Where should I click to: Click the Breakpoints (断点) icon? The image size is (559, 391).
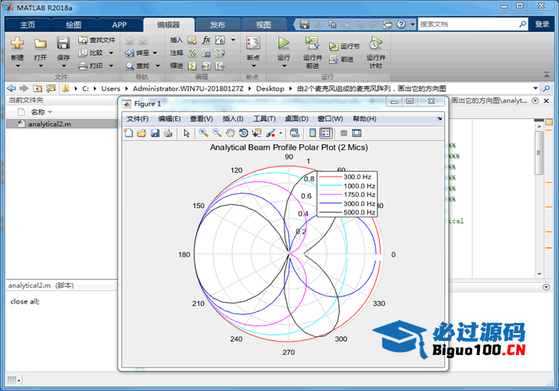(x=253, y=43)
